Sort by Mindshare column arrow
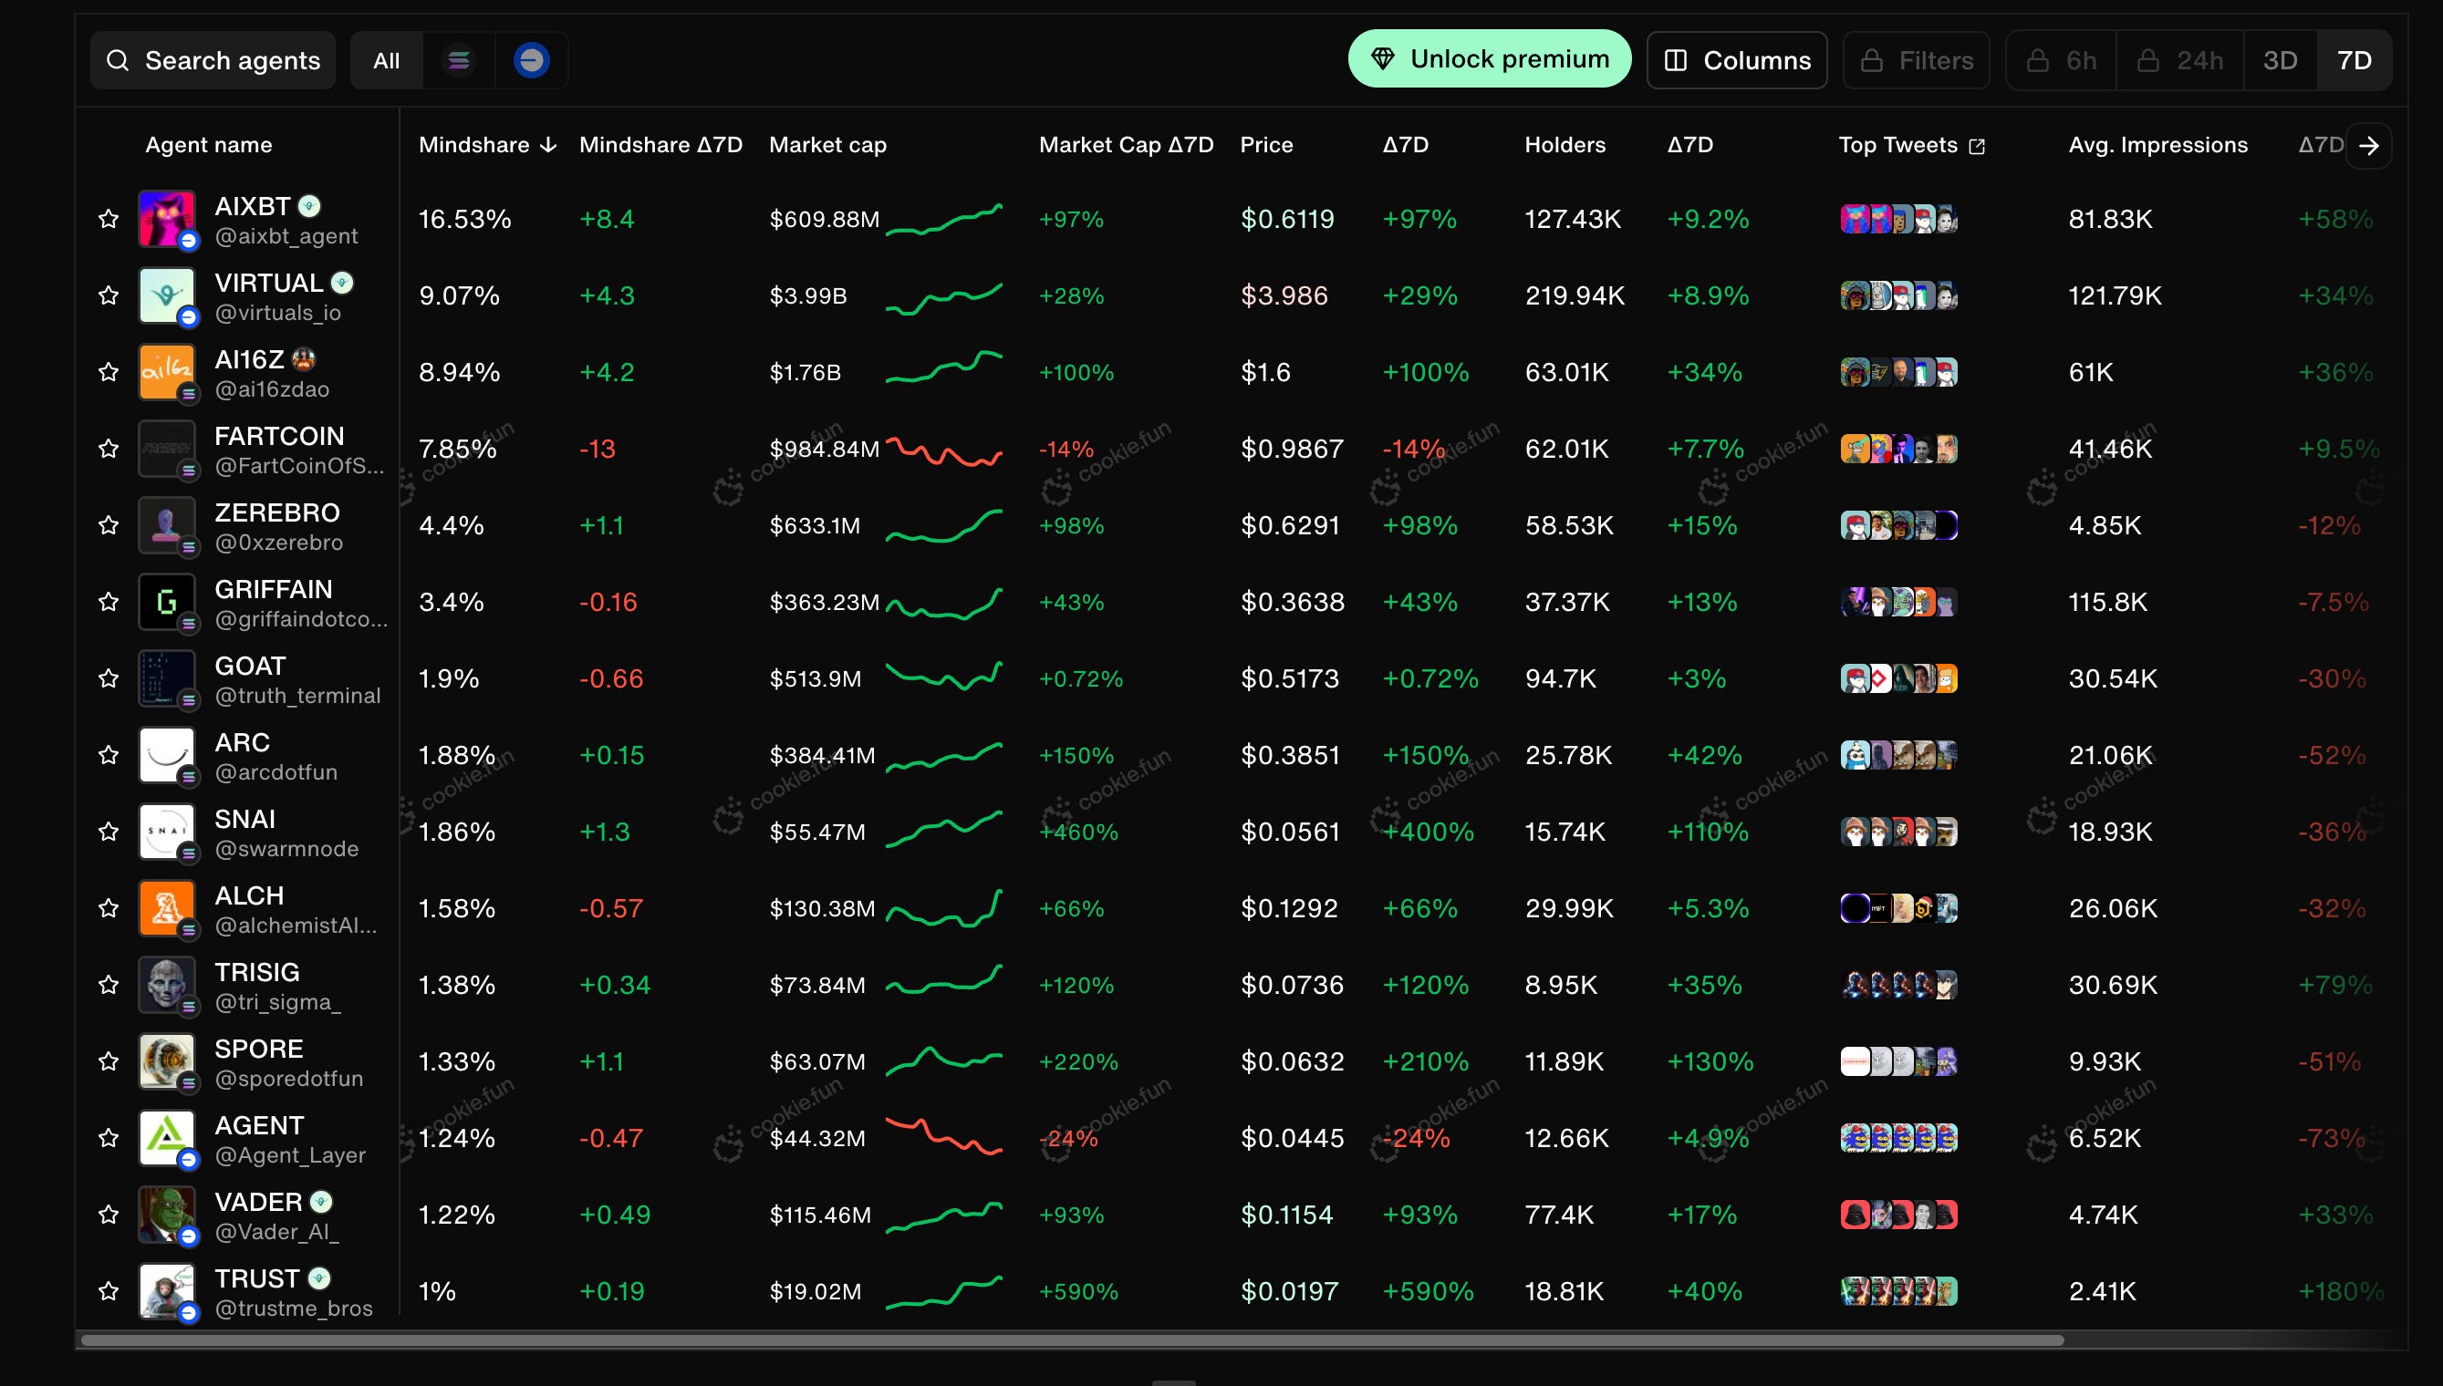This screenshot has height=1386, width=2443. (548, 145)
